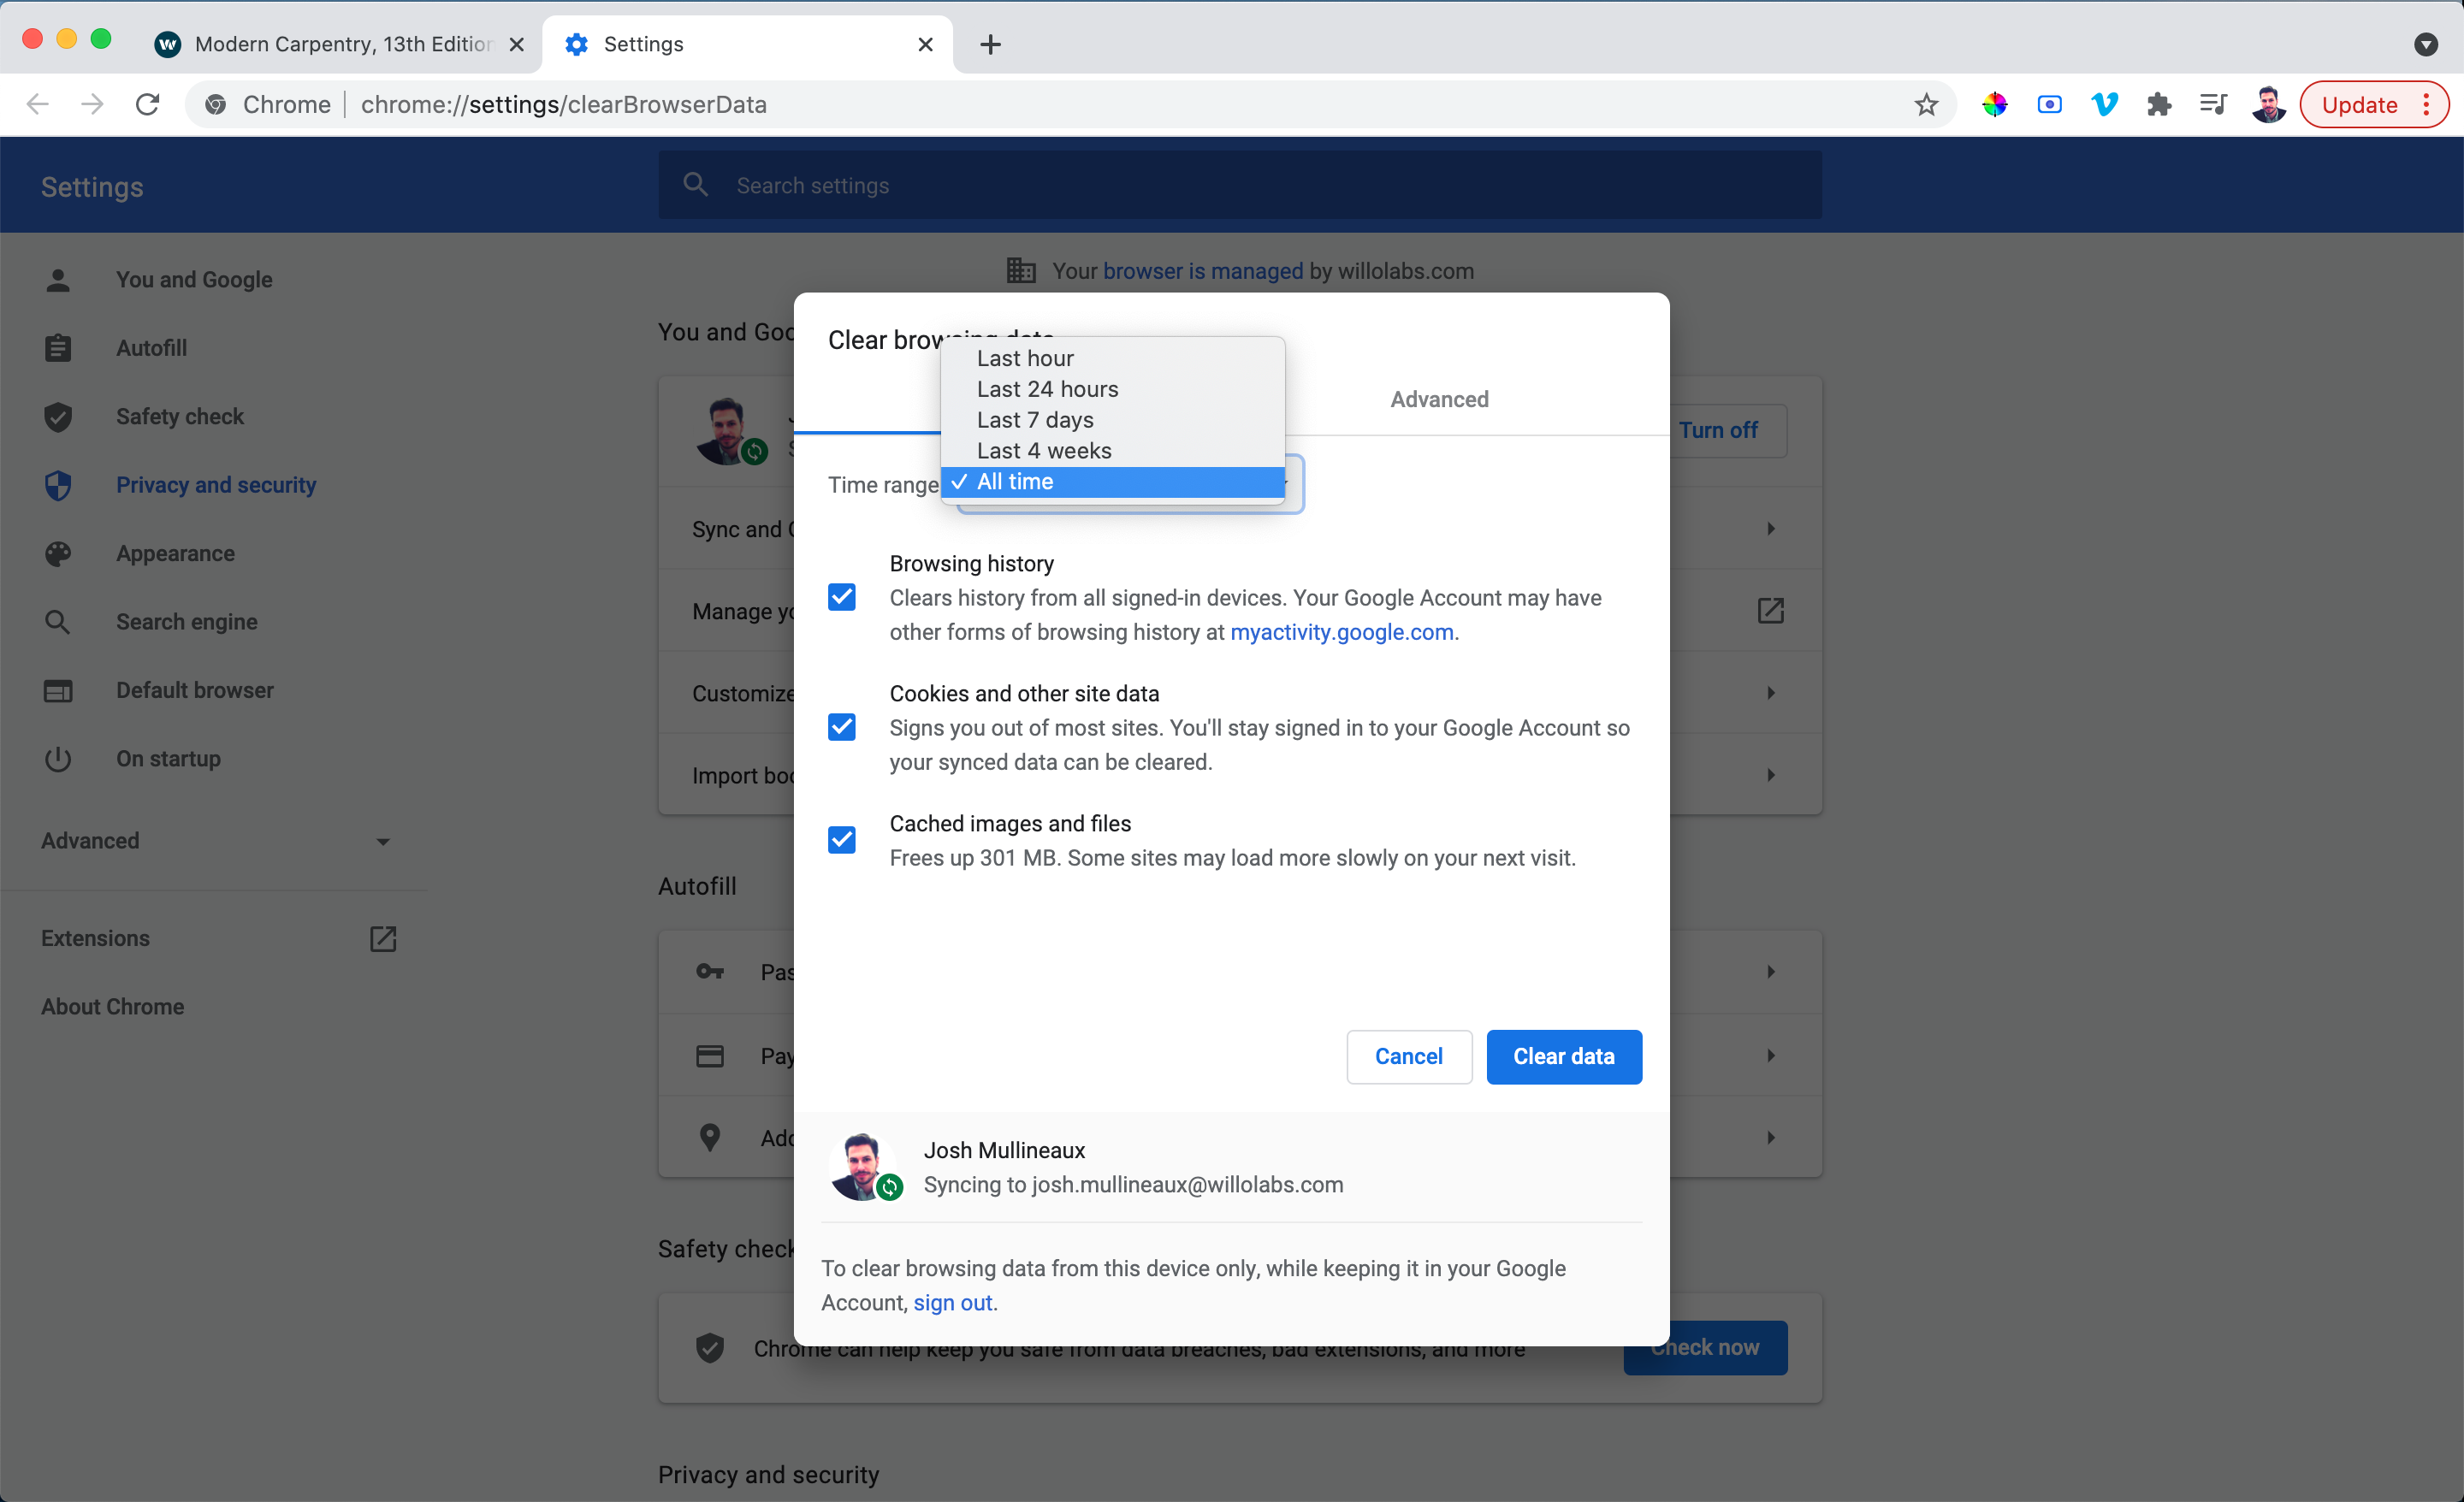Screen dimensions: 2464x1502
Task: Open the myactivity.google.com link
Action: [1341, 632]
